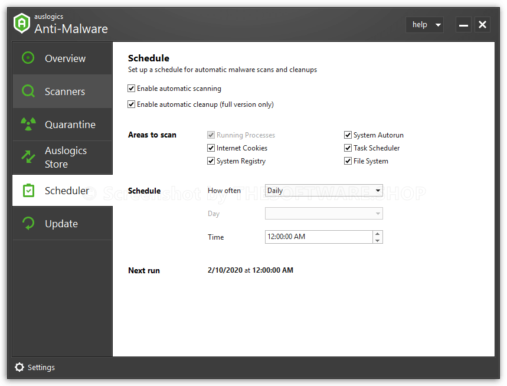Viewport: 507px width, 386px height.
Task: Click the Running Processes checkbox
Action: click(211, 135)
